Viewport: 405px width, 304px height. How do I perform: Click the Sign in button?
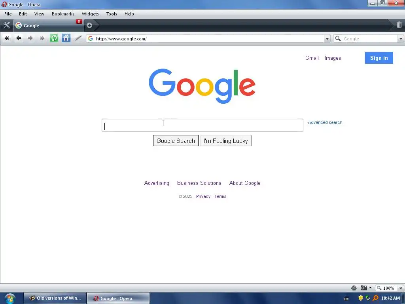click(x=379, y=58)
